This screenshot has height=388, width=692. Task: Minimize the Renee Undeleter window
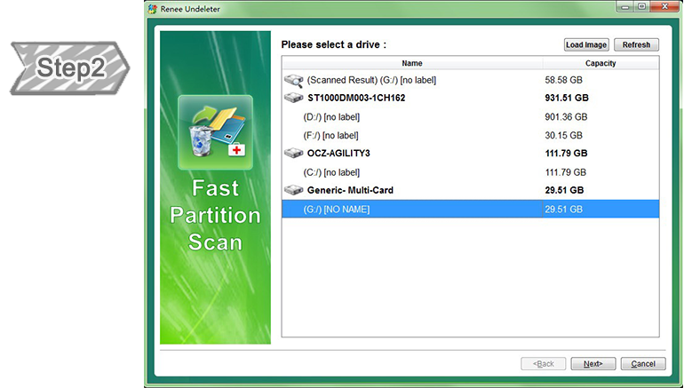(x=624, y=6)
